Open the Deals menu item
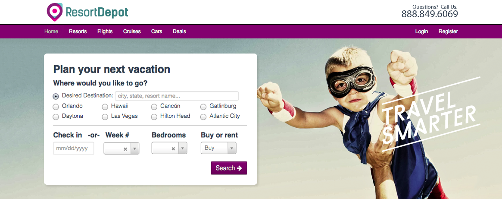 [x=179, y=32]
